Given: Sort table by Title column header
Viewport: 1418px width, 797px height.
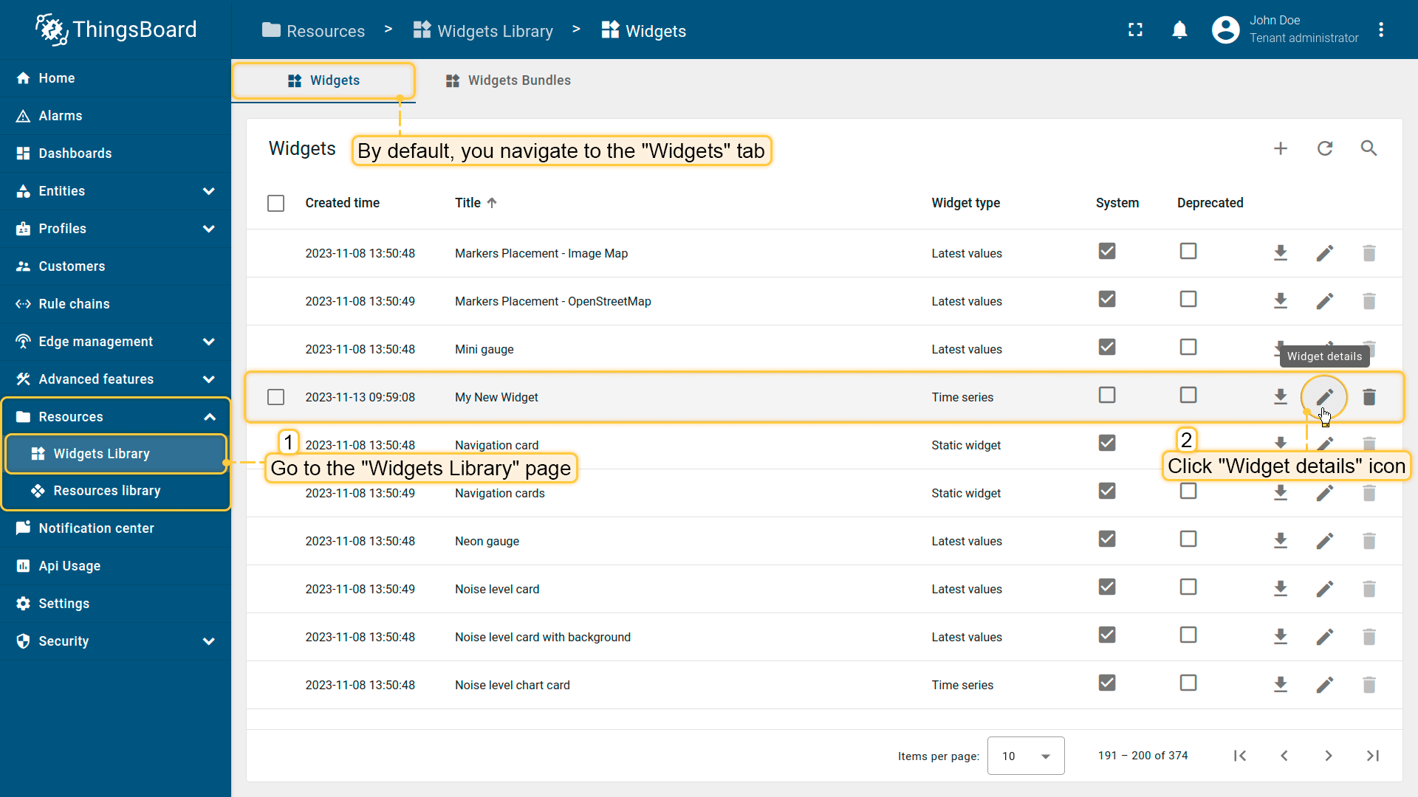Looking at the screenshot, I should [x=467, y=203].
